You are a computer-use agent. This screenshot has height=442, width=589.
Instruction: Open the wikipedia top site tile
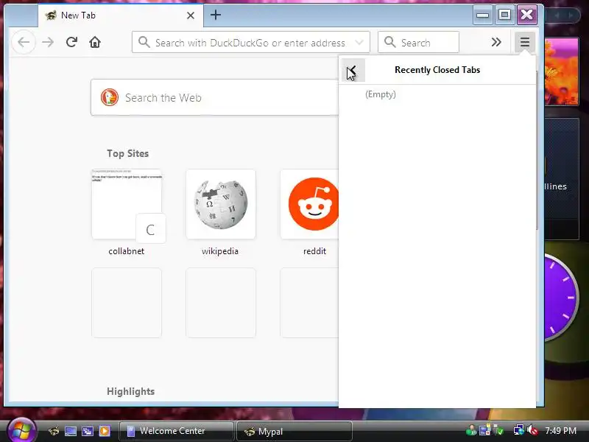pyautogui.click(x=221, y=204)
